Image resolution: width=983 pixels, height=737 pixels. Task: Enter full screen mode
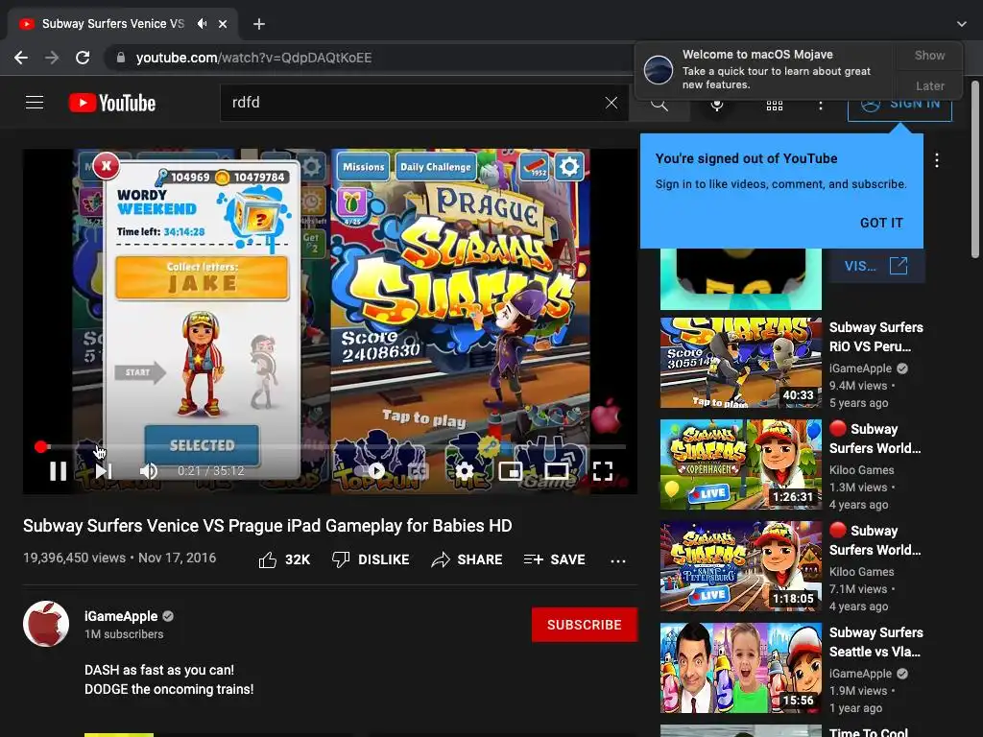[x=603, y=470]
